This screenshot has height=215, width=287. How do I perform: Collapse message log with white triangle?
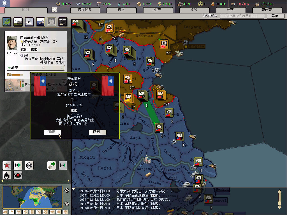point(74,189)
